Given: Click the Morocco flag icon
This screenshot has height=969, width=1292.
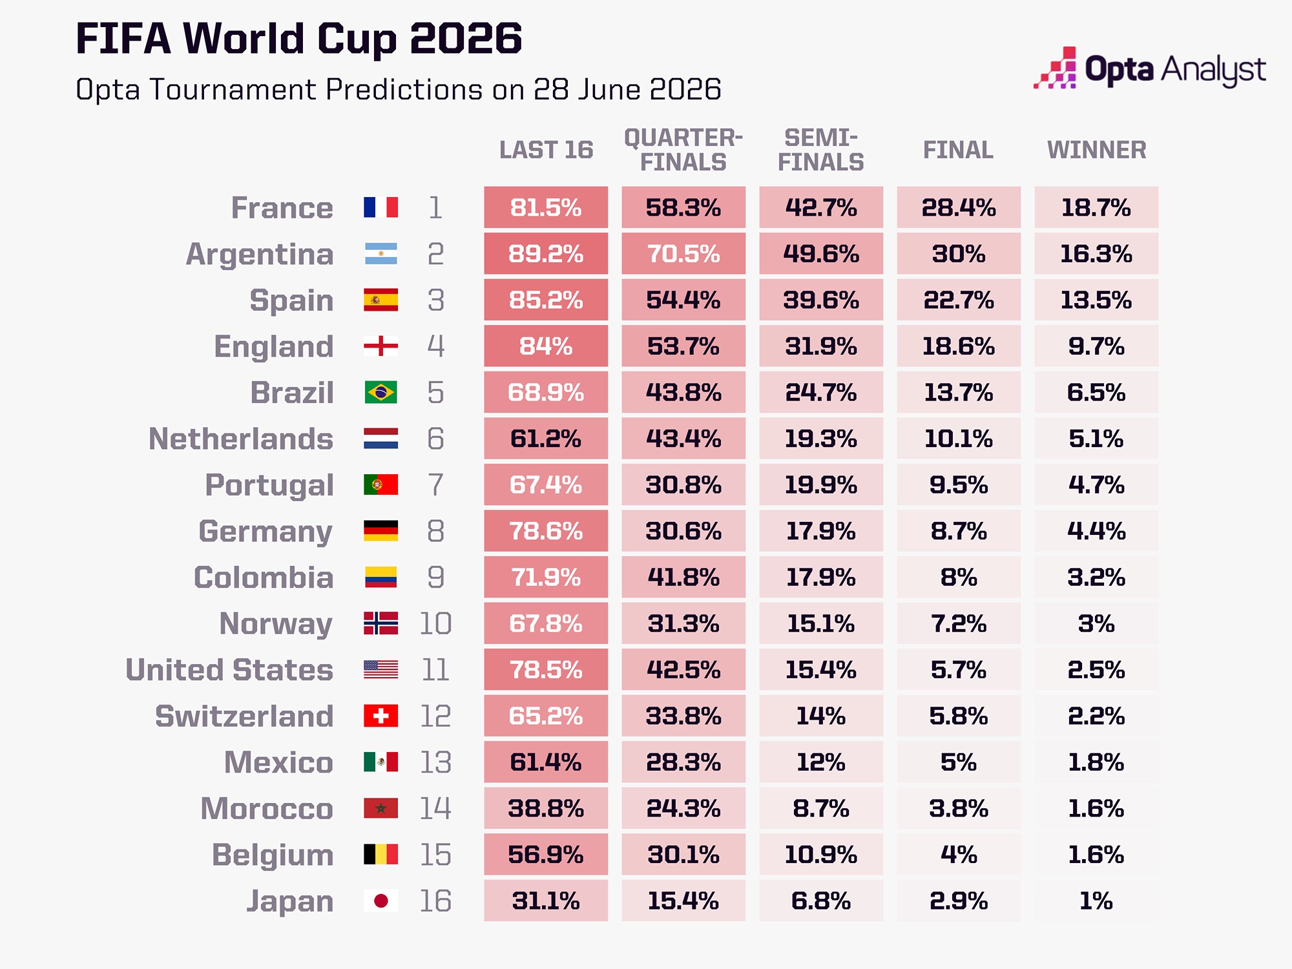Looking at the screenshot, I should tap(380, 808).
